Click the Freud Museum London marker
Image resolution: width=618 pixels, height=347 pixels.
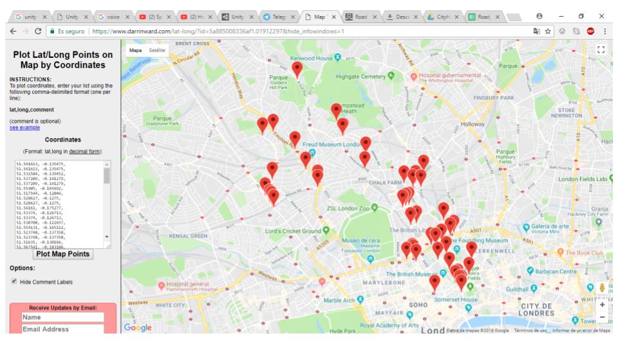[x=312, y=152]
